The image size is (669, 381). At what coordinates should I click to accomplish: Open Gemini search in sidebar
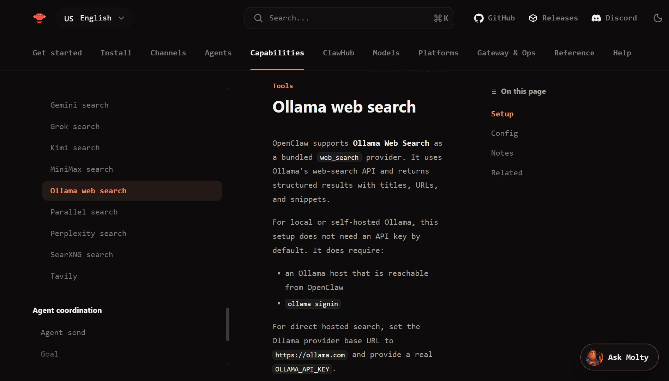132,105
